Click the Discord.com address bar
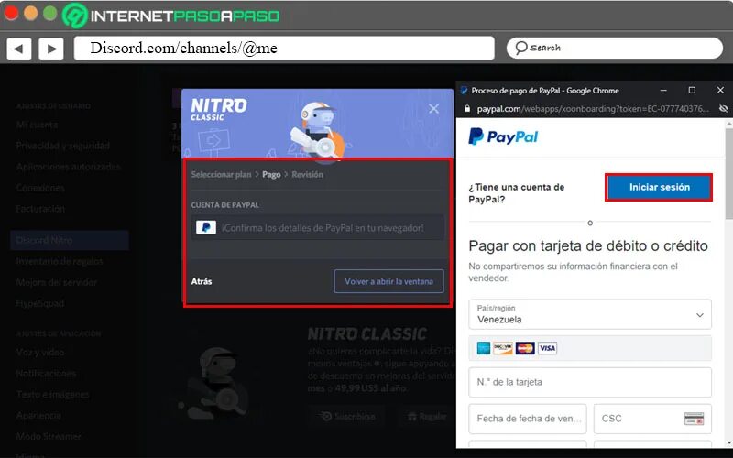The width and height of the screenshot is (733, 458). (x=284, y=49)
